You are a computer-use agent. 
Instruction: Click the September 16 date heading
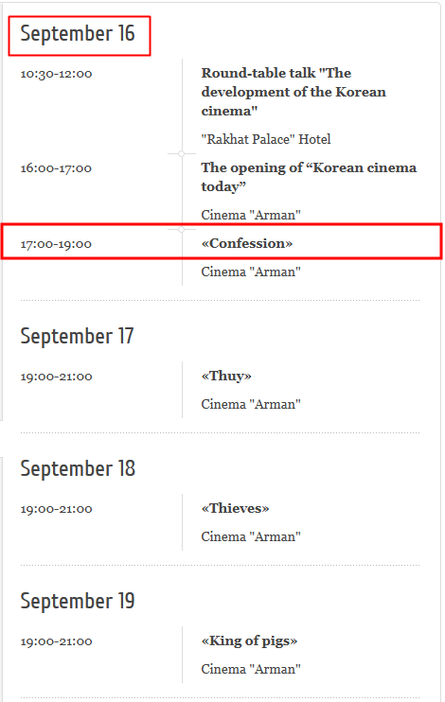pos(78,34)
